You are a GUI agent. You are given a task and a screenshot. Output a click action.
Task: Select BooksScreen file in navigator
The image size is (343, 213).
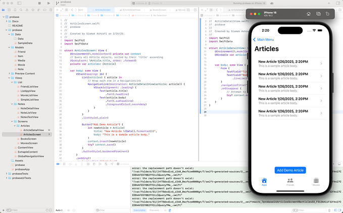click(x=28, y=139)
